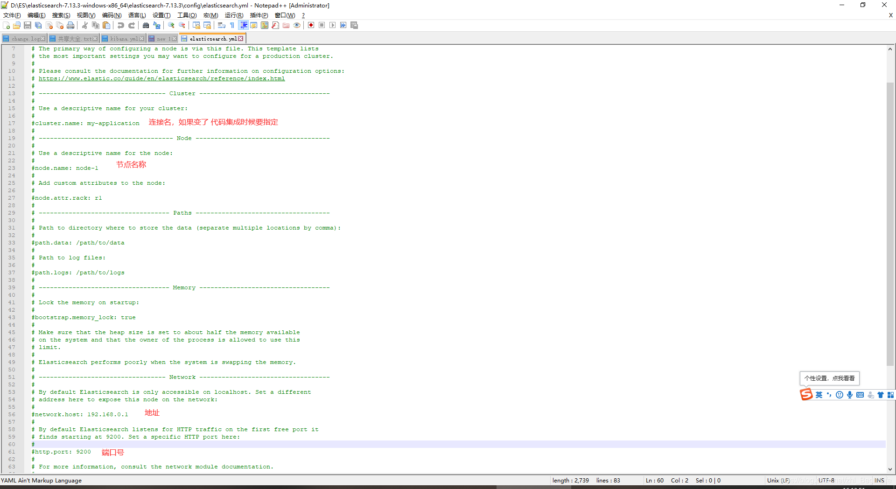Viewport: 896px width, 489px height.
Task: Click the user defined language icon
Action: point(254,25)
